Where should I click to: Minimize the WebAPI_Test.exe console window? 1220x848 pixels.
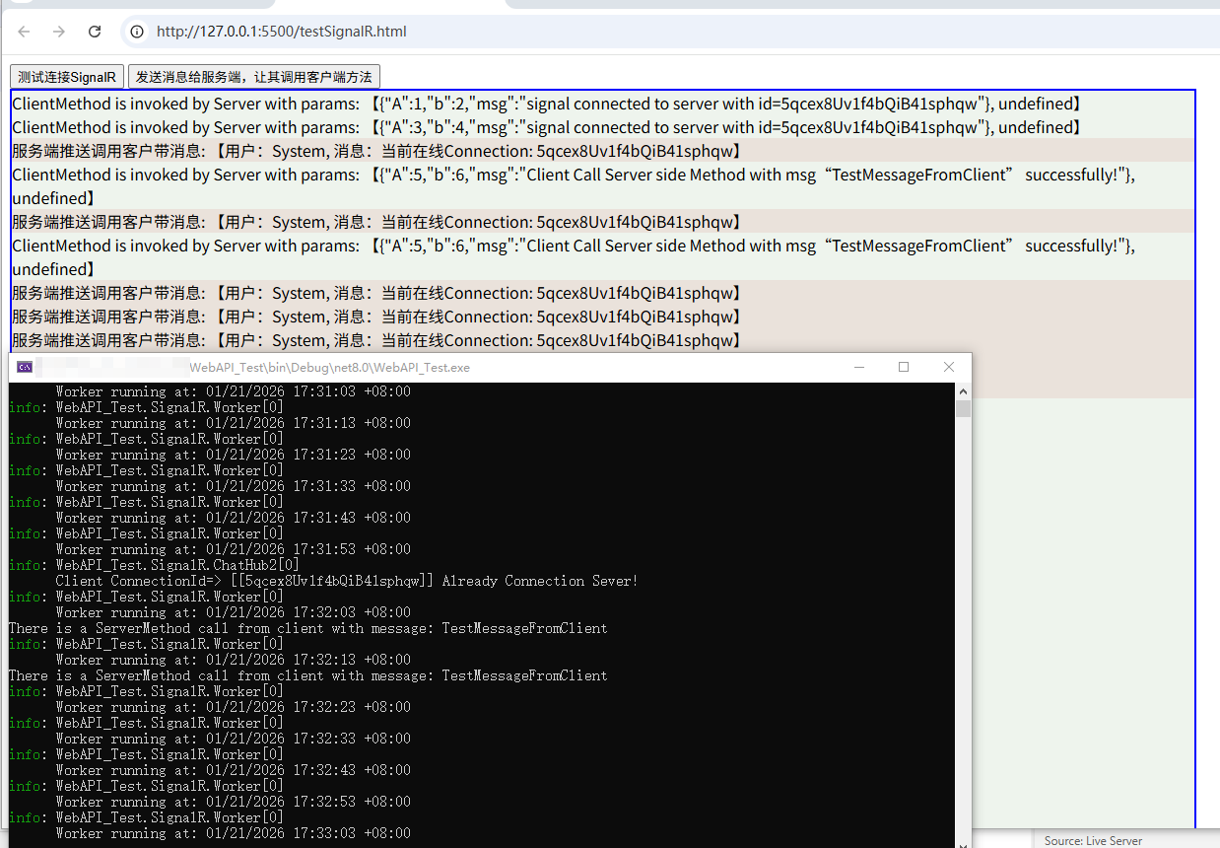(x=859, y=367)
